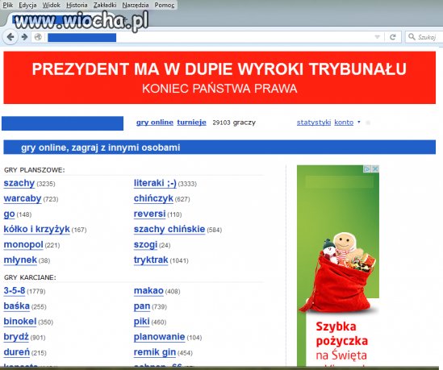
Task: Open the baśka card game
Action: [16, 306]
